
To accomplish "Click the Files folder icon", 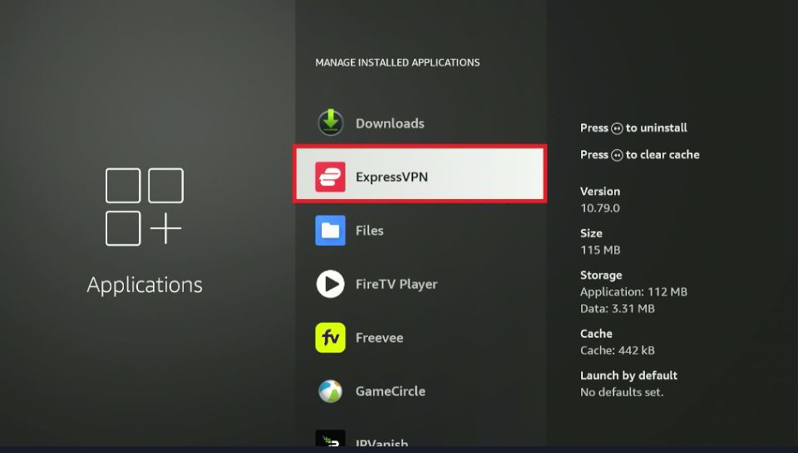I will [x=330, y=230].
